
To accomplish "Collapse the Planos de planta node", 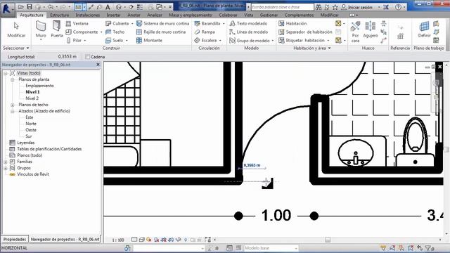I will [13, 79].
